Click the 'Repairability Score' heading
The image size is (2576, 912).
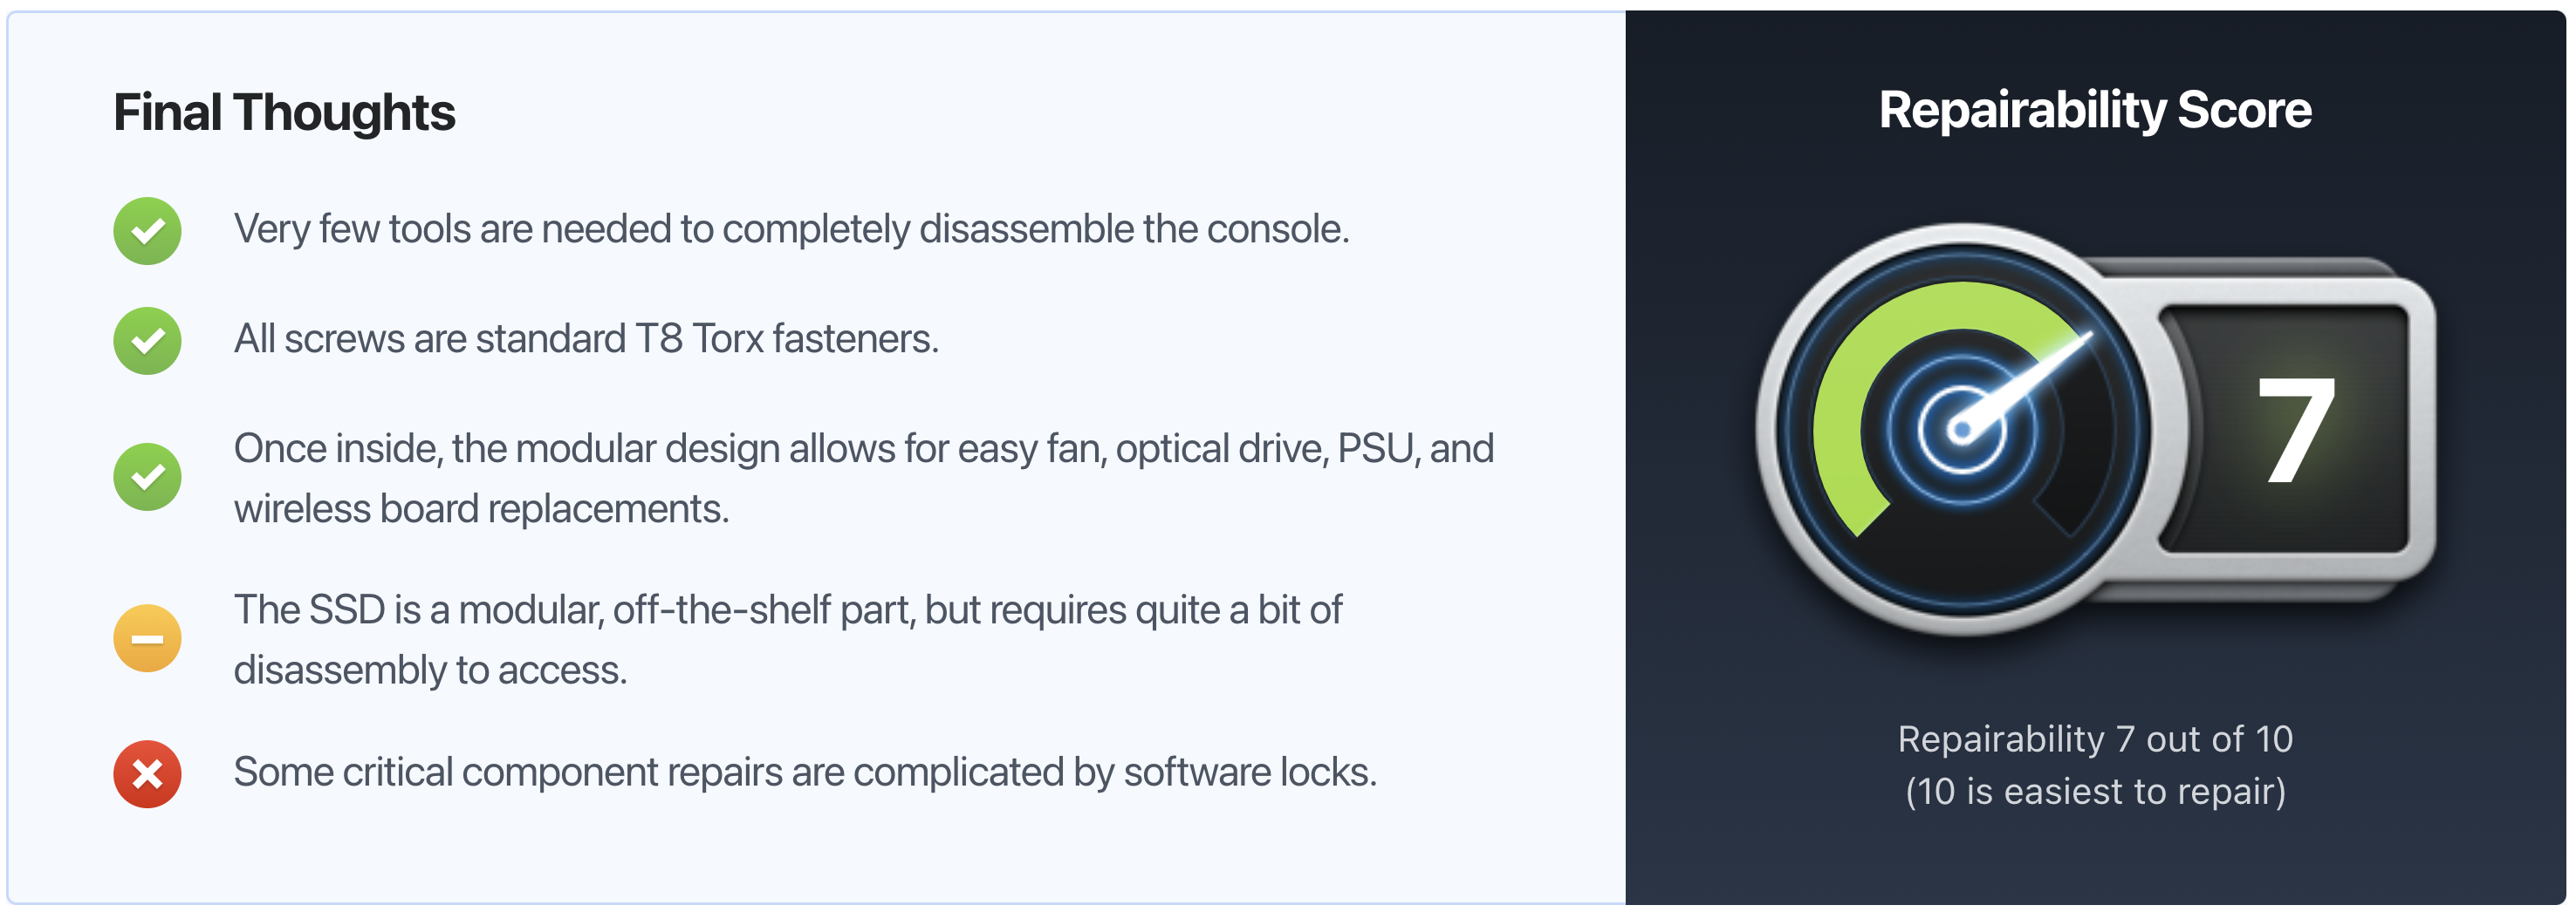(2095, 110)
